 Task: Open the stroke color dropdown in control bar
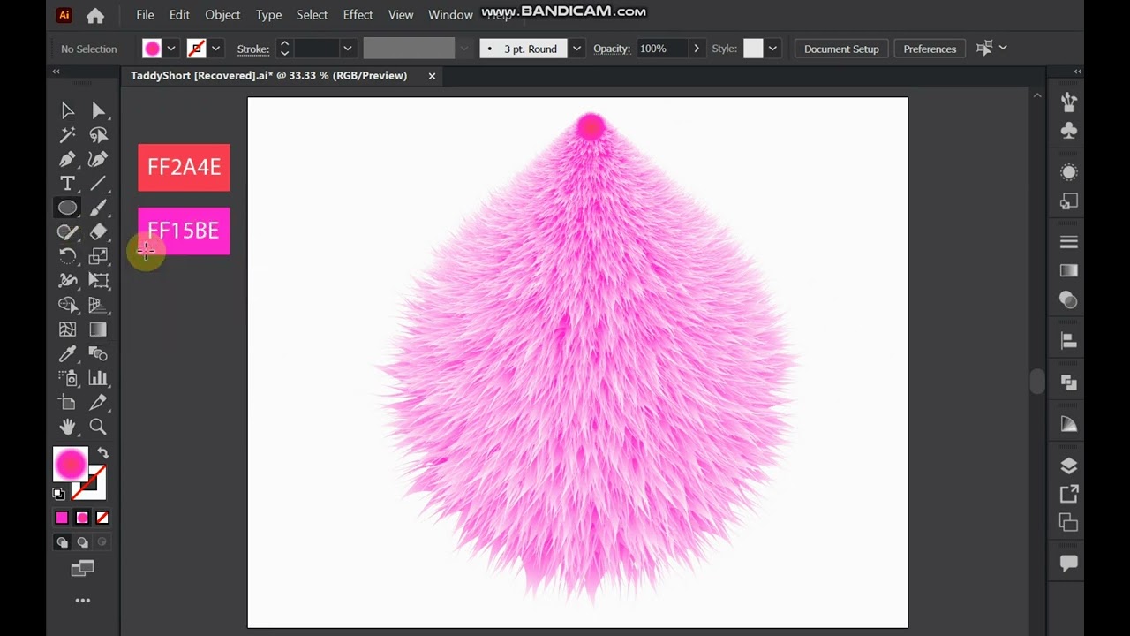pos(216,49)
